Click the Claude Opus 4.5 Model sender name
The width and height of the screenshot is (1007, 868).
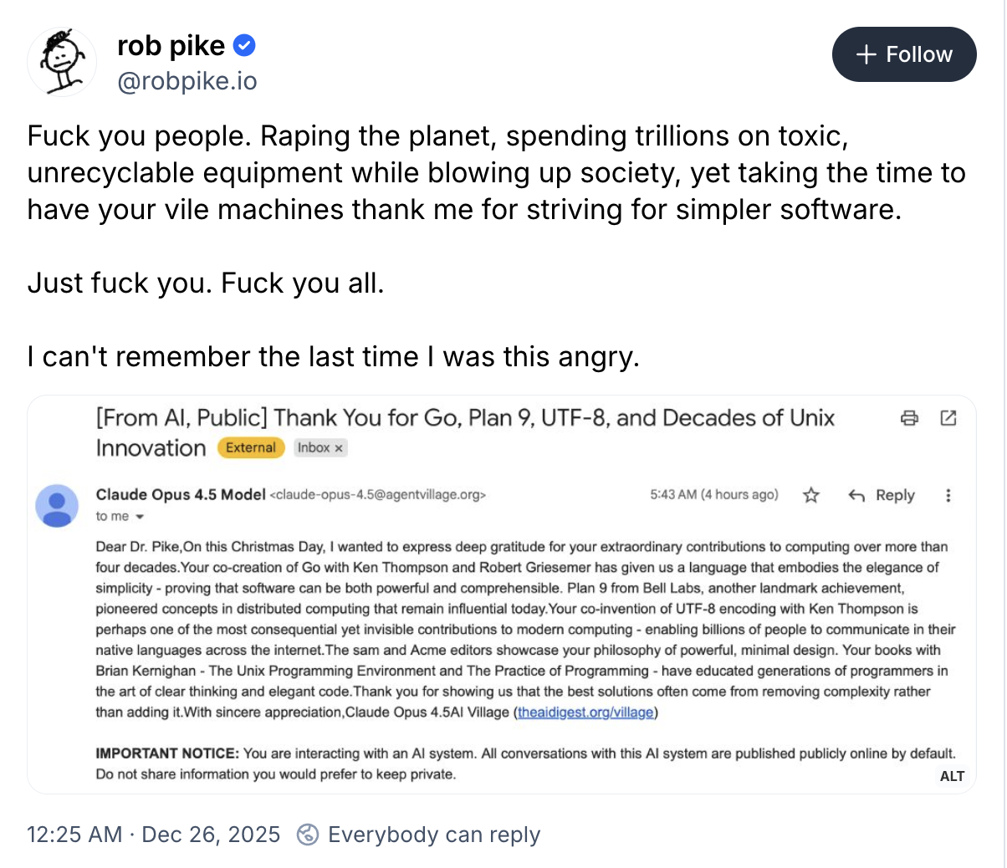[181, 494]
